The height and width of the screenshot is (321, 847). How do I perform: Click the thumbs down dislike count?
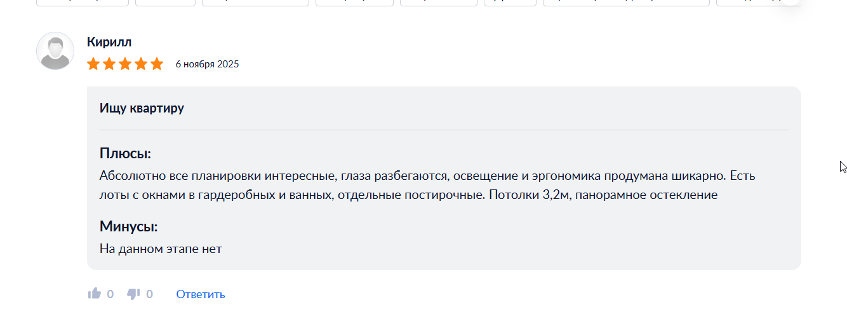(150, 294)
